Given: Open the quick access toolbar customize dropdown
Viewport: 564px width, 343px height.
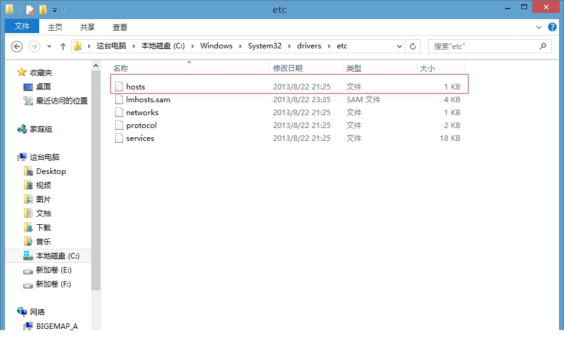Looking at the screenshot, I should [55, 10].
